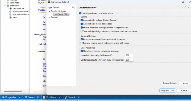Select General in preferences tree
Viewport: 191px width, 101px height.
[x=54, y=17]
